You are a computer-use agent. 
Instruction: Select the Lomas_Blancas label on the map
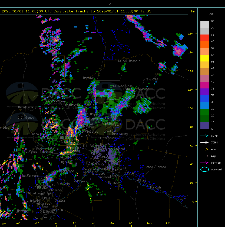155,167
